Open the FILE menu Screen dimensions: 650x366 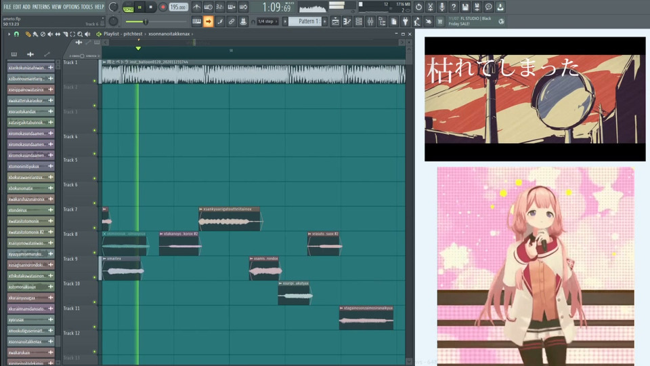click(x=7, y=7)
